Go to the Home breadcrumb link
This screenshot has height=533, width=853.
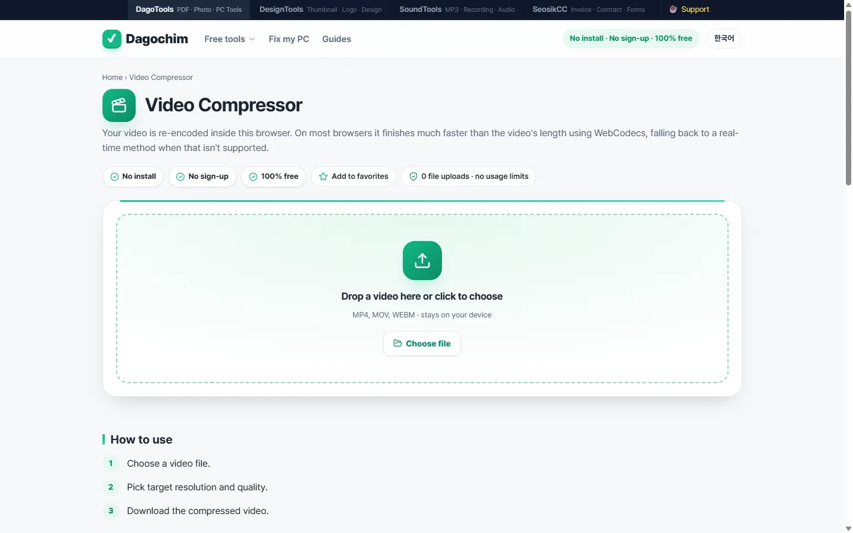[112, 78]
